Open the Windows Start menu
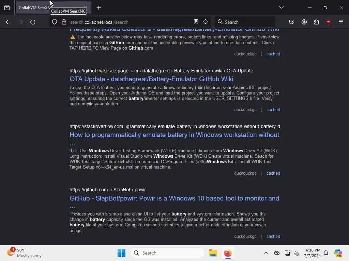349x261 pixels. 122,253
